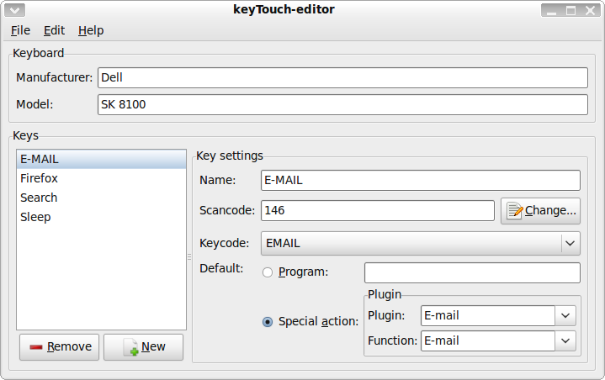Screen dimensions: 605x380
Task: Click the Program command input field
Action: pyautogui.click(x=471, y=272)
